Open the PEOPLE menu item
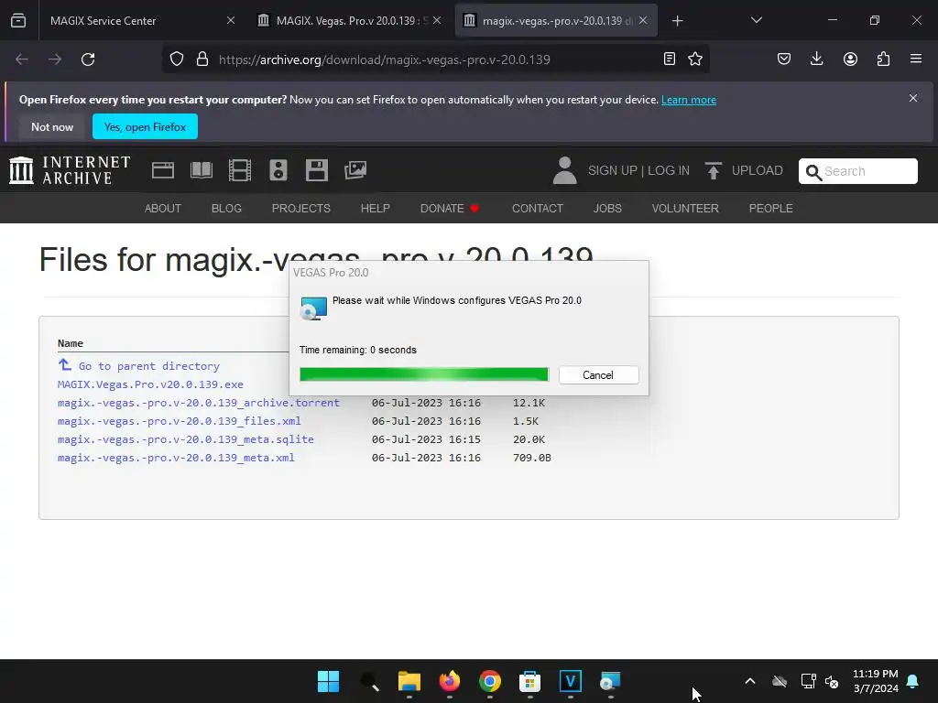This screenshot has height=703, width=938. [770, 208]
